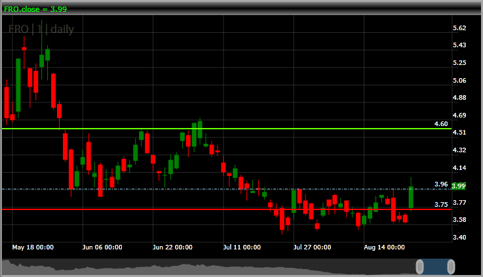The width and height of the screenshot is (483, 277).
Task: Click the blue selected range in navigator
Action: (x=436, y=266)
